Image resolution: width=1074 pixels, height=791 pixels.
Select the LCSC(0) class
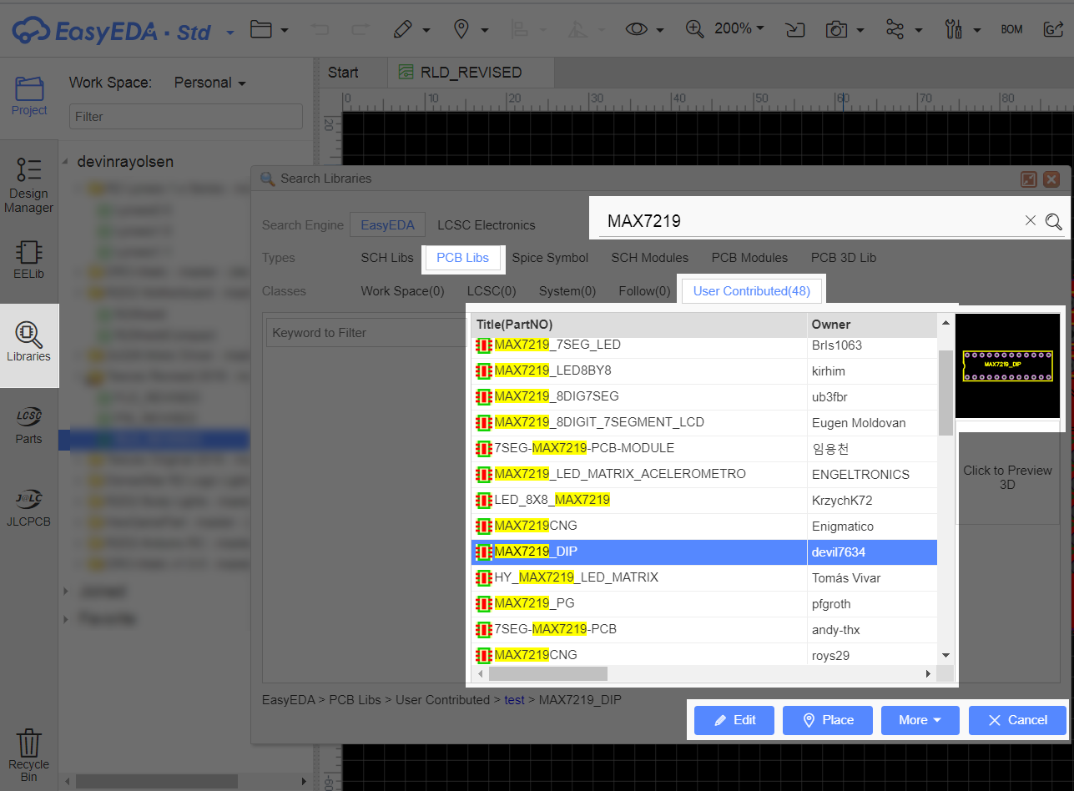point(492,291)
